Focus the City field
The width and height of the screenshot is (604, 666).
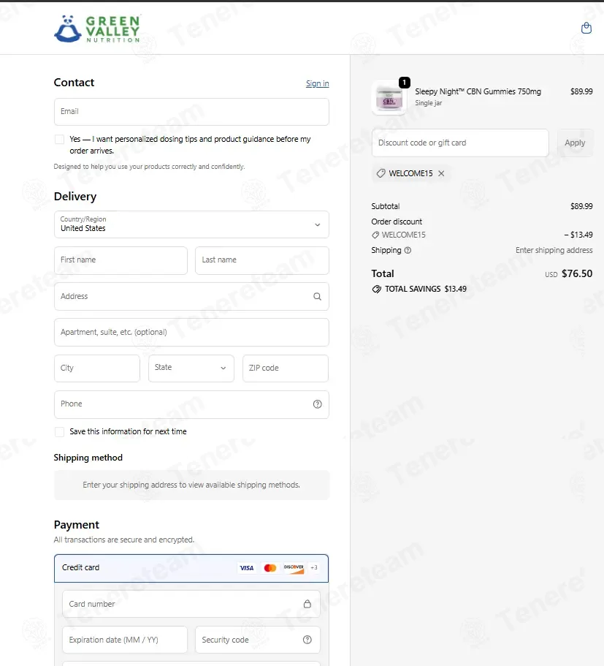point(97,368)
